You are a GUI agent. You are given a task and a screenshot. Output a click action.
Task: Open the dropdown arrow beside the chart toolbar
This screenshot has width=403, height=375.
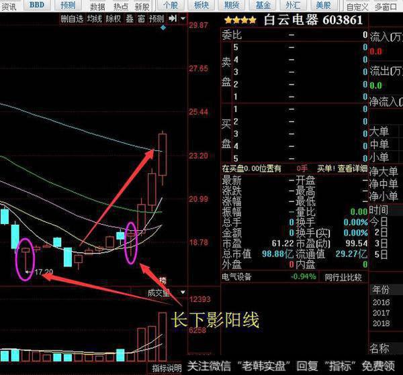click(183, 19)
